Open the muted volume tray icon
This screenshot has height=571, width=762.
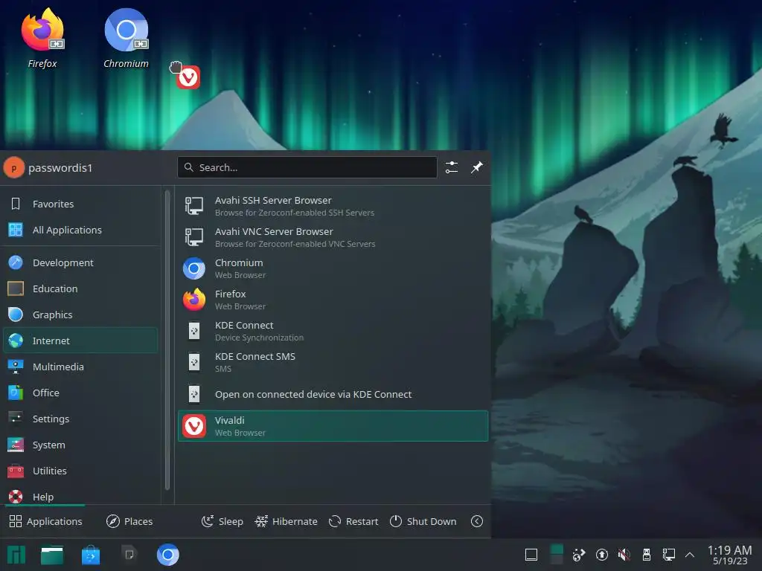tap(624, 555)
